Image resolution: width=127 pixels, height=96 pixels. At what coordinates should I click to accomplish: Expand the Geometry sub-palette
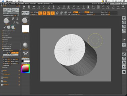pos(6,33)
